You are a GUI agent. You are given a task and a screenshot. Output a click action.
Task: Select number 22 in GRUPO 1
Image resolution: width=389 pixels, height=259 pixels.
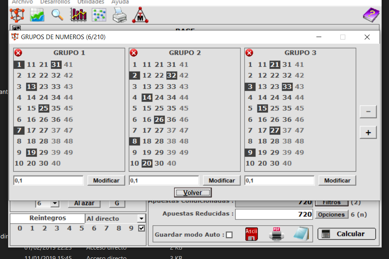(x=44, y=75)
